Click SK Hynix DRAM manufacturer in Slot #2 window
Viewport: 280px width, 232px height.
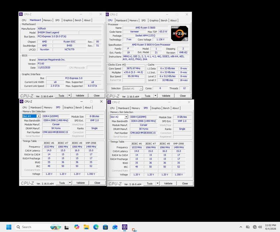(x=143, y=129)
